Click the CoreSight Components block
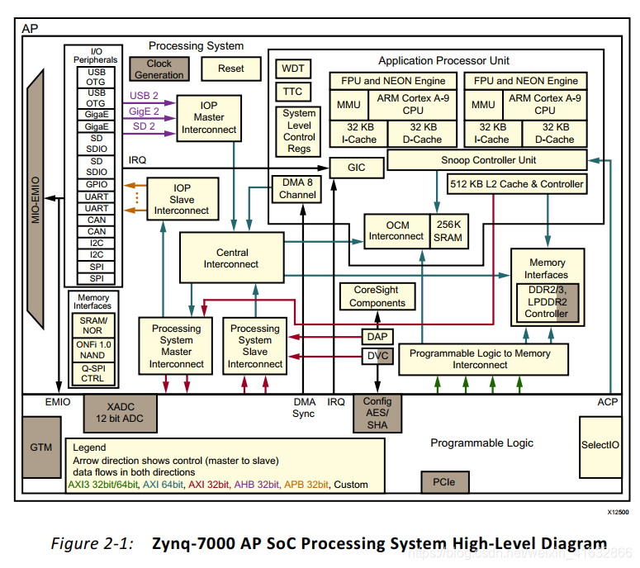 point(377,296)
